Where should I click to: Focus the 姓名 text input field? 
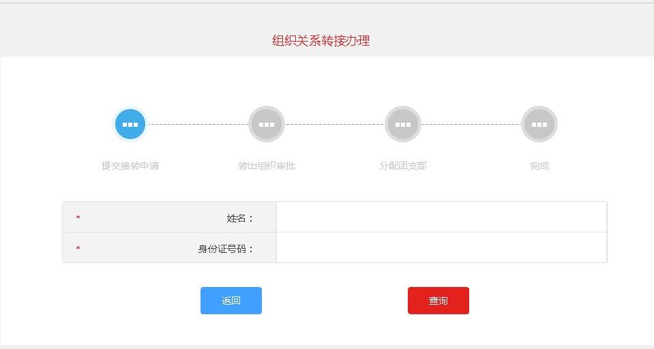pos(441,217)
